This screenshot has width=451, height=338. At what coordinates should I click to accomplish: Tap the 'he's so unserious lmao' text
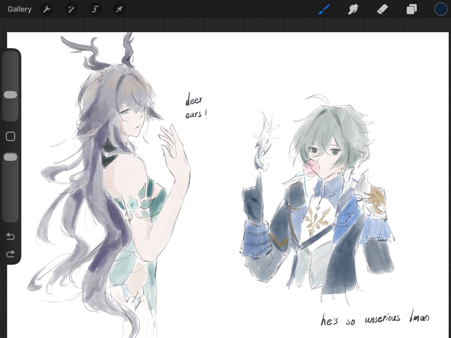[375, 319]
